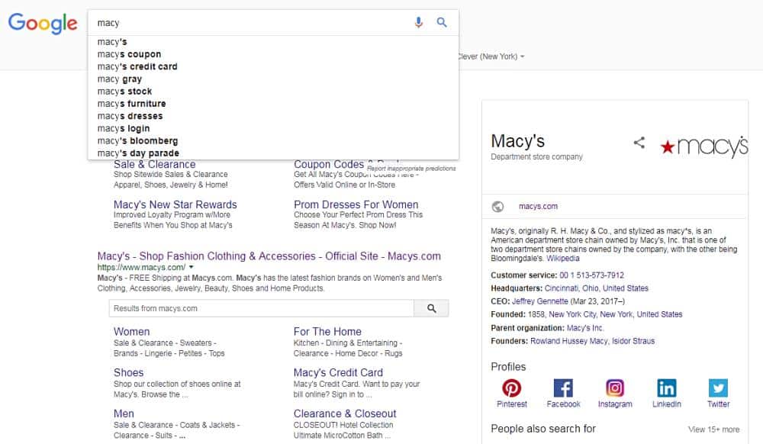The height and width of the screenshot is (444, 763).
Task: Open the Rowland Hussey Macy founder link
Action: coord(569,341)
